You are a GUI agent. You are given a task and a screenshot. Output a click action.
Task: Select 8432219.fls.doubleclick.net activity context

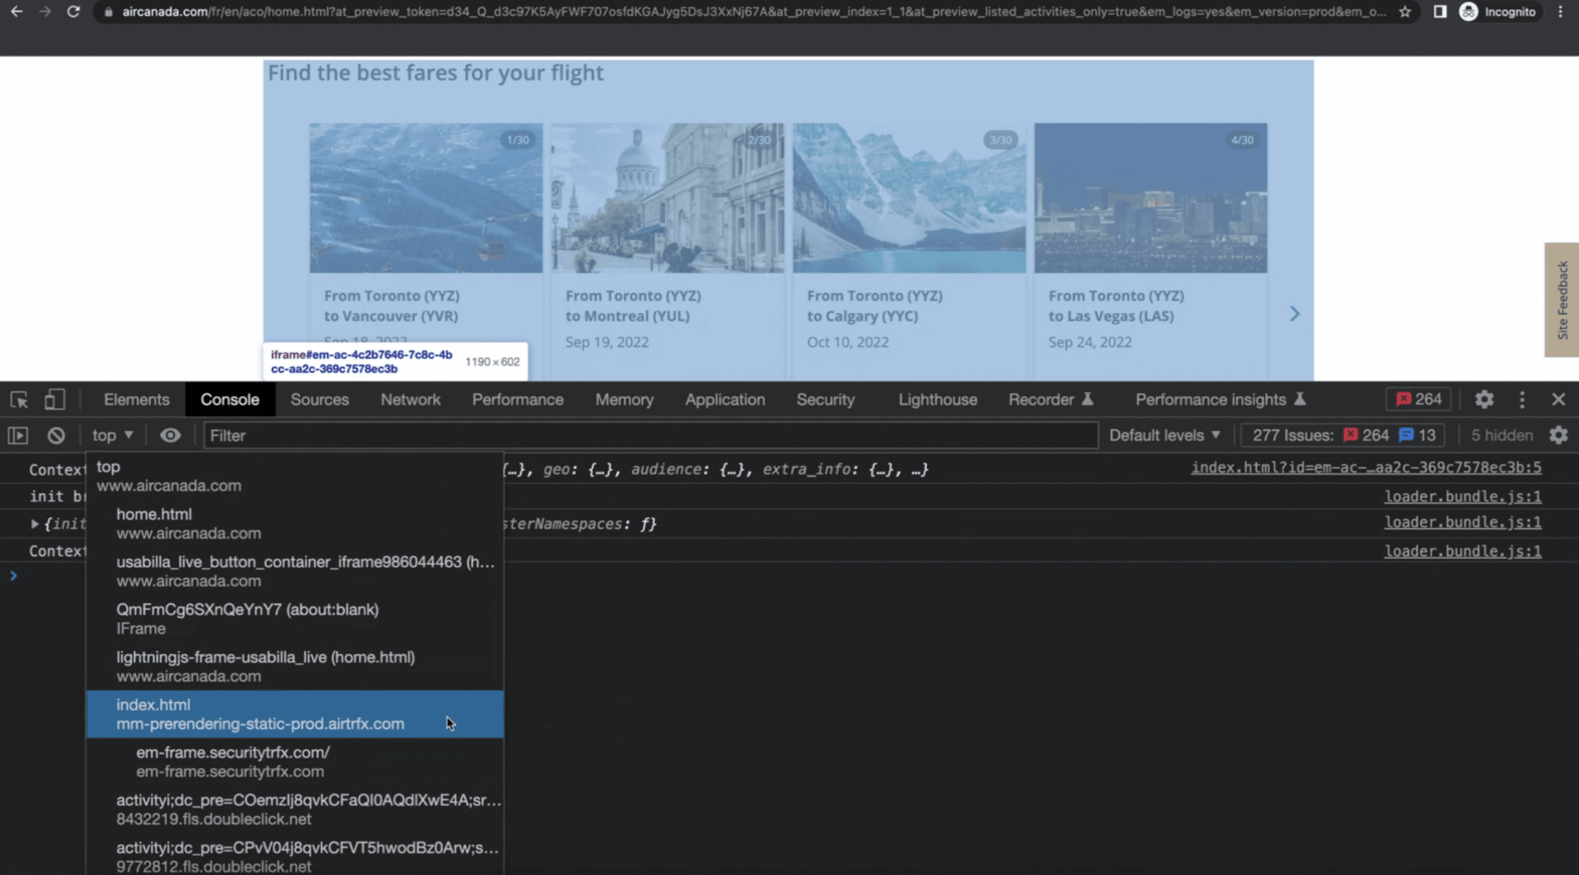pyautogui.click(x=295, y=809)
